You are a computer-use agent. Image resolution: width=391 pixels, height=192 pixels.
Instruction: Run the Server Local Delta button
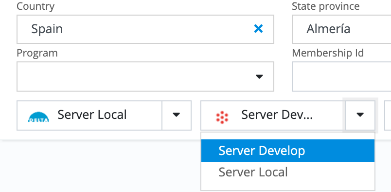[89, 115]
